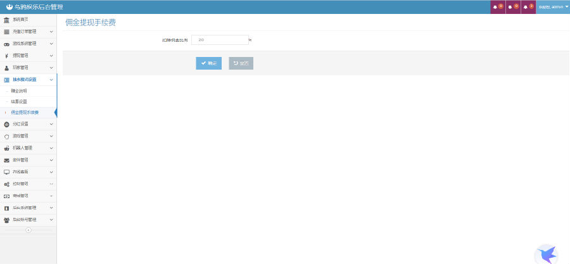
Task: Open the 赚金说明 submenu item
Action: [19, 91]
